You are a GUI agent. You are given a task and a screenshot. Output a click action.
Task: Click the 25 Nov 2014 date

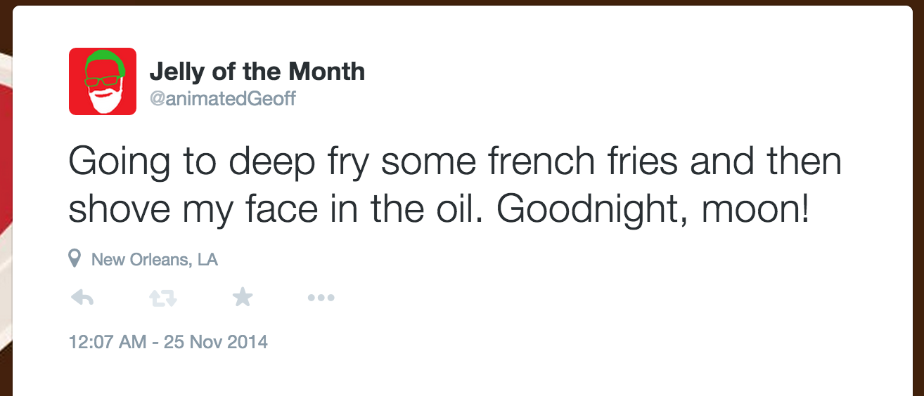(x=215, y=343)
